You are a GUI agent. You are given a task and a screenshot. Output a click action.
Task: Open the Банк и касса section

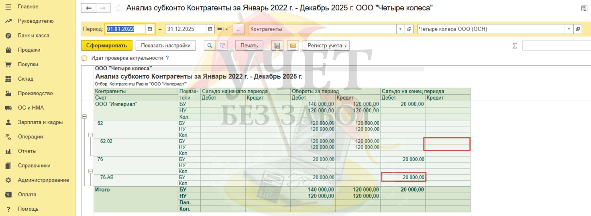(33, 35)
